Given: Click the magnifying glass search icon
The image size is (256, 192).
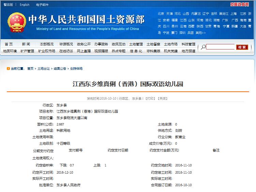Looking at the screenshot, I should 203,47.
